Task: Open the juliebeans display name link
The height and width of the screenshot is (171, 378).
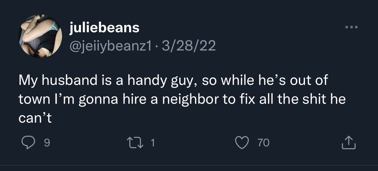Action: click(x=104, y=28)
